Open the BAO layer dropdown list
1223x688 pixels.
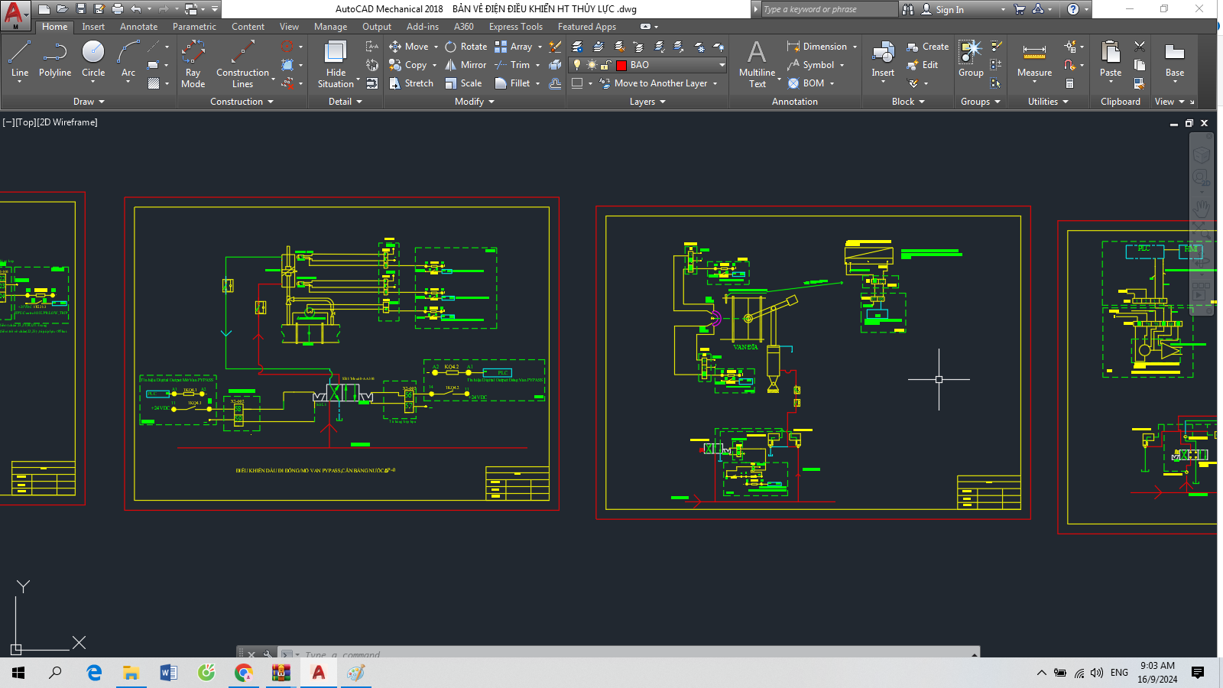(x=722, y=65)
